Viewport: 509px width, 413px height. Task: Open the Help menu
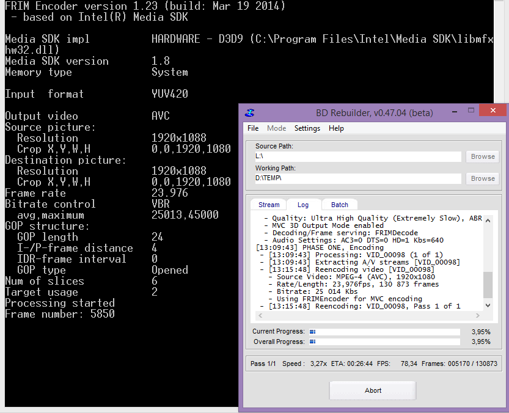(336, 128)
